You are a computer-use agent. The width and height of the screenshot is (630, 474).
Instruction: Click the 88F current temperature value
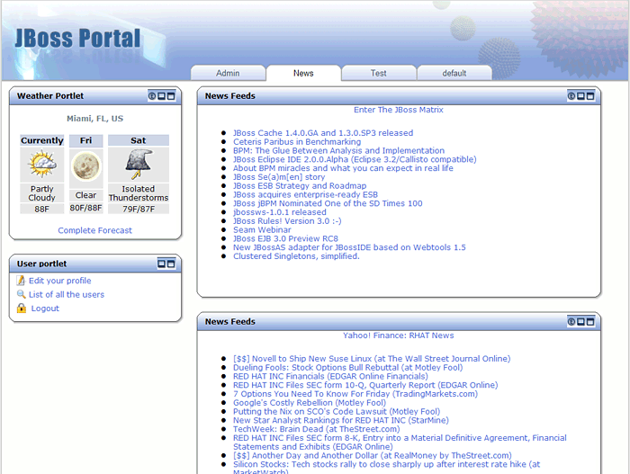[41, 209]
